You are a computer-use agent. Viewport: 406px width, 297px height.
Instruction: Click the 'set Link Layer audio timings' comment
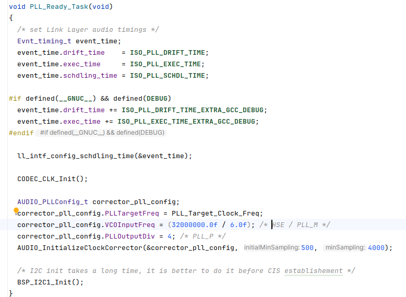[x=88, y=30]
